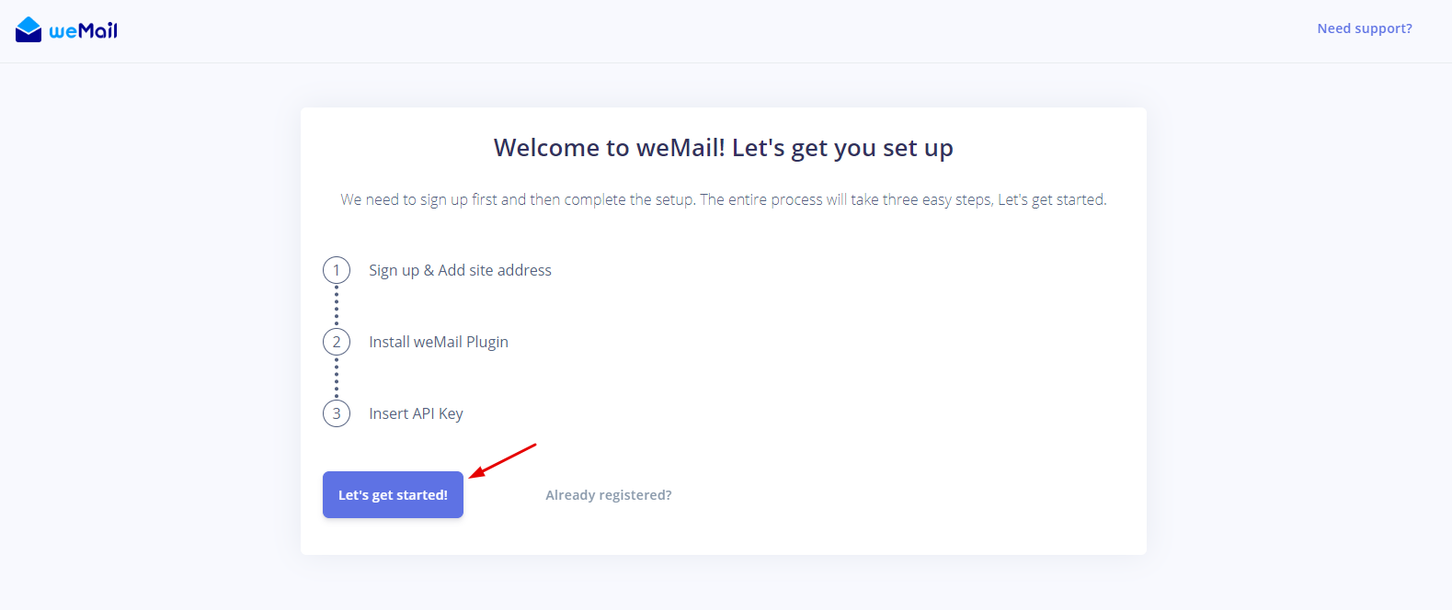
Task: Open the 'Need support?' link
Action: coord(1365,28)
